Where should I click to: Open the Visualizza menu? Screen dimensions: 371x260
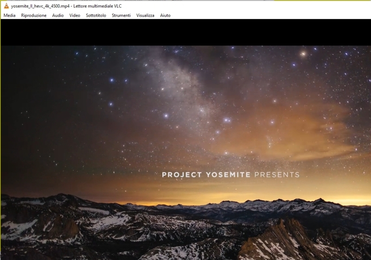145,15
